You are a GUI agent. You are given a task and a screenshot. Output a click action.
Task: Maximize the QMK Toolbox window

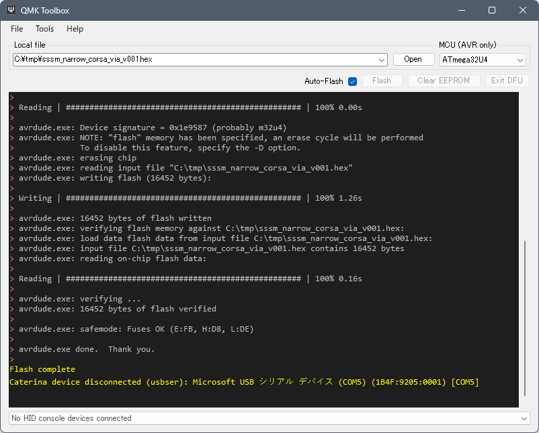tap(492, 10)
